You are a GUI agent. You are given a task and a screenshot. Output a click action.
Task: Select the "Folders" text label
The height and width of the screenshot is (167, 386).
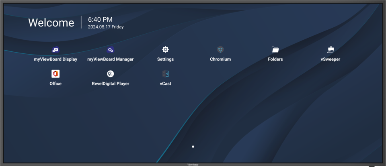coord(275,59)
